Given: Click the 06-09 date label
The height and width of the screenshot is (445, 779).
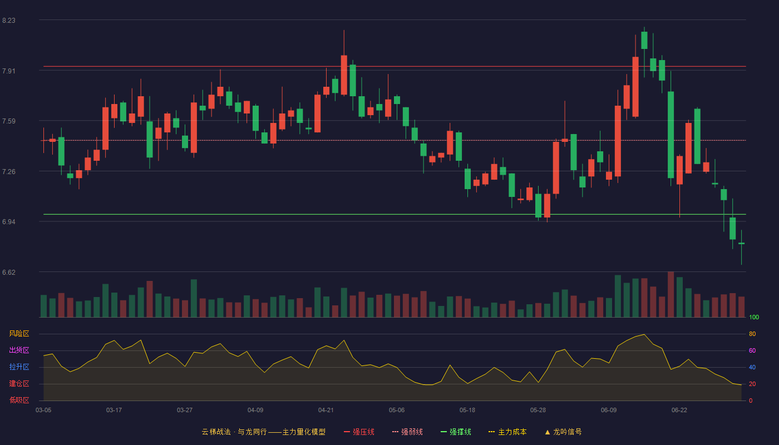Looking at the screenshot, I should coord(609,410).
